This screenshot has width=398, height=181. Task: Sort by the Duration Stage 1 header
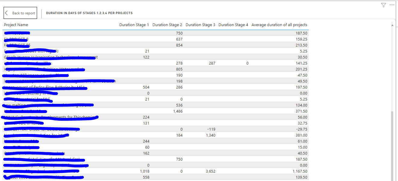134,25
